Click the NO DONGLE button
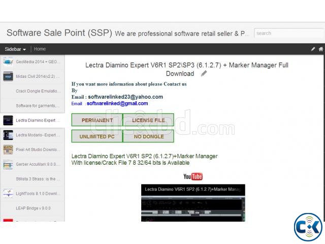The width and height of the screenshot is (325, 244). (x=148, y=136)
